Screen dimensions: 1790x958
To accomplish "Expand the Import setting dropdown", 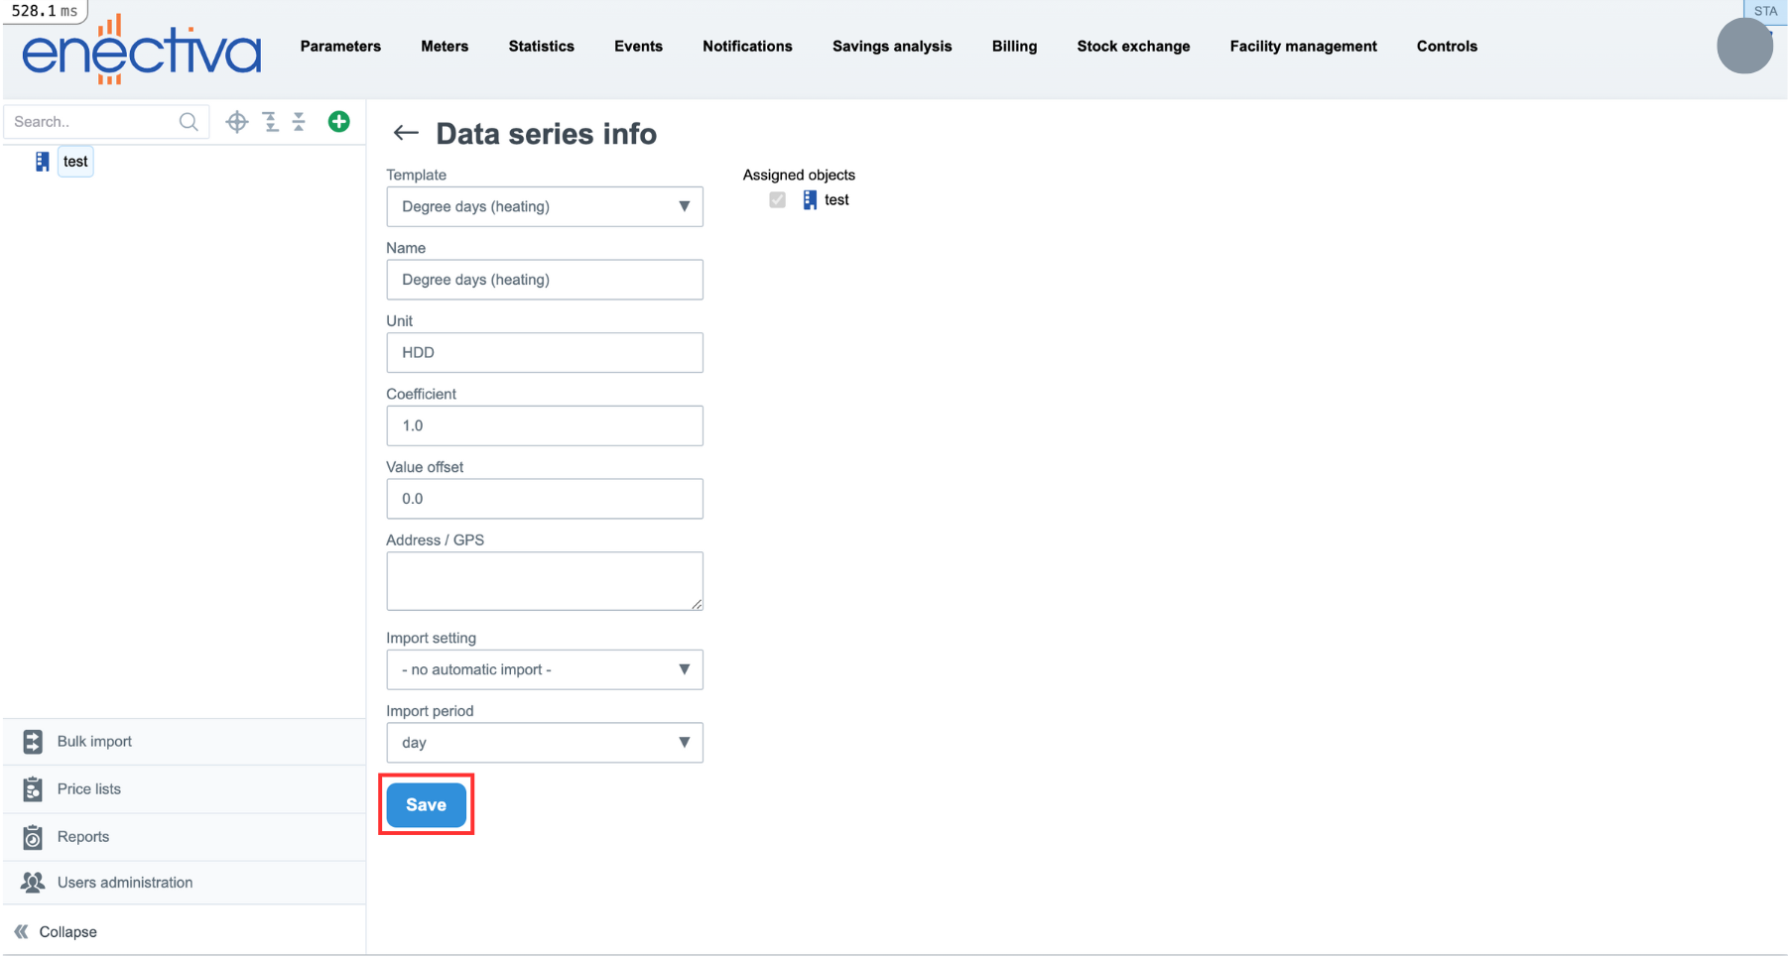I will pyautogui.click(x=544, y=670).
